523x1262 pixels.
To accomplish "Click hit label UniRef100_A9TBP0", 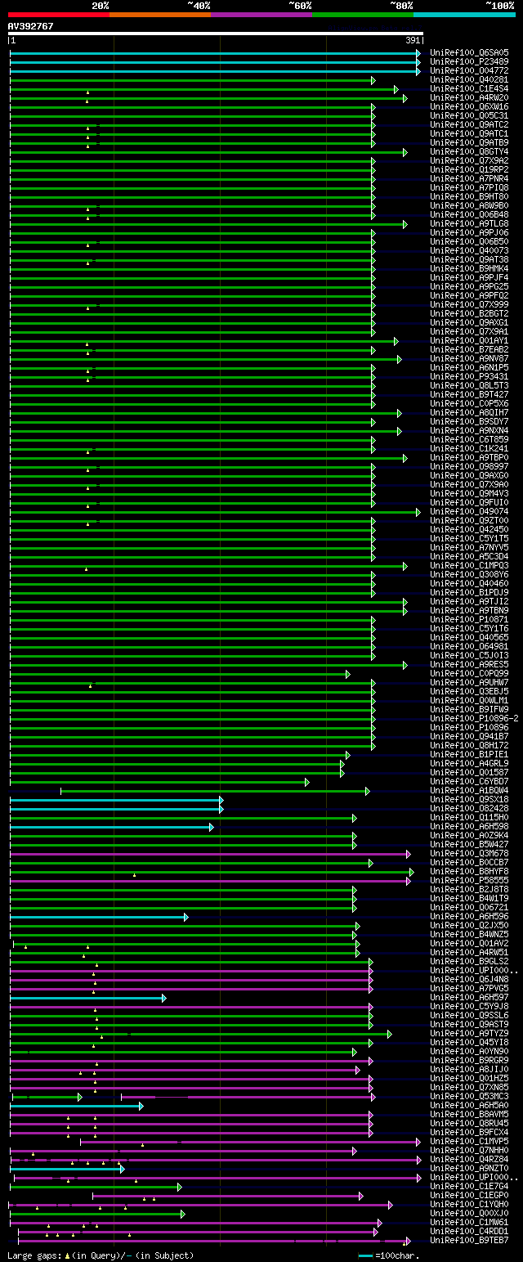I will (x=469, y=457).
